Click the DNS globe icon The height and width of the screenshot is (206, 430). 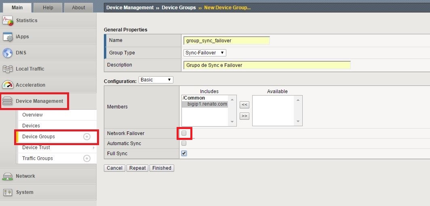click(8, 53)
